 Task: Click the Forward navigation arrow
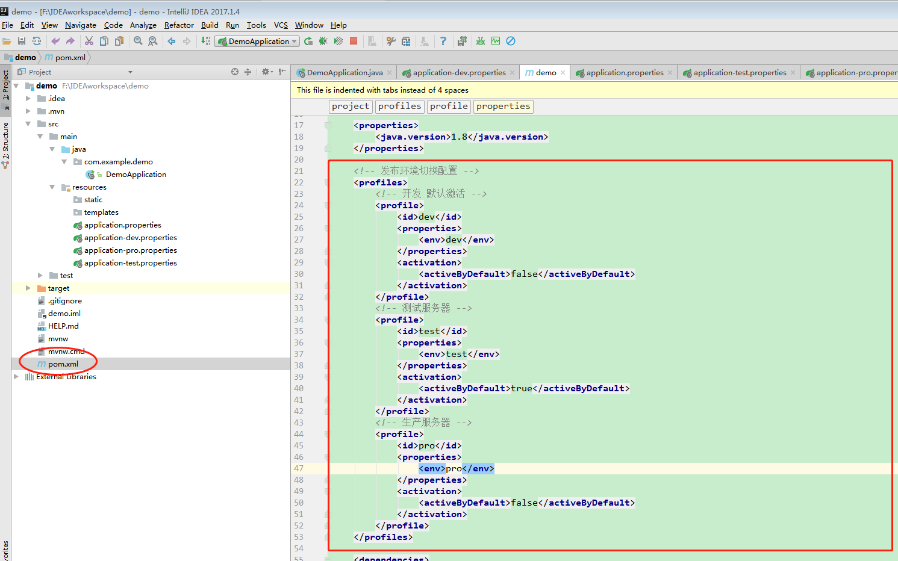point(187,41)
